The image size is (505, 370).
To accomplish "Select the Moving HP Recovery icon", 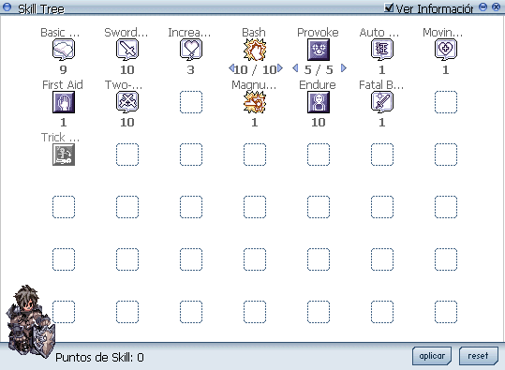I will coord(446,50).
